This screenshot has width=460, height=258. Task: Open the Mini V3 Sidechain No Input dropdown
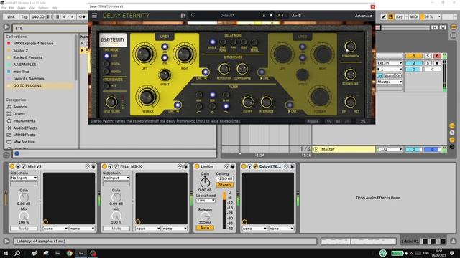click(24, 178)
